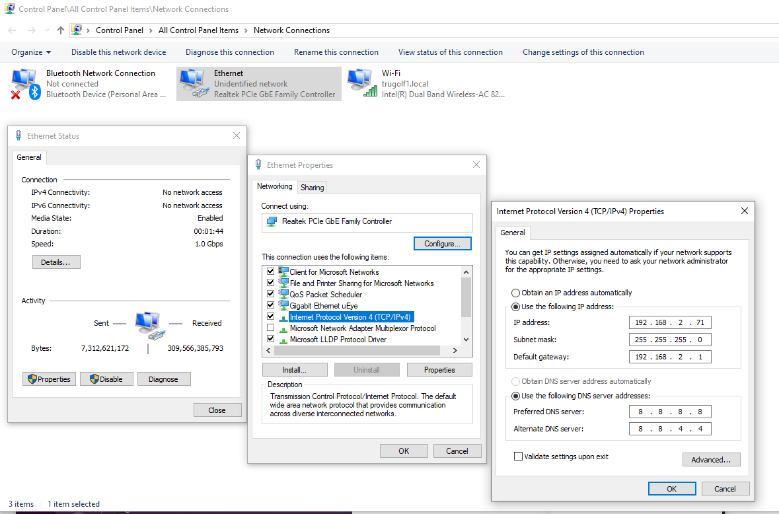Toggle Microsoft LLDP Protocol Driver checkbox
This screenshot has width=779, height=514.
coord(270,339)
